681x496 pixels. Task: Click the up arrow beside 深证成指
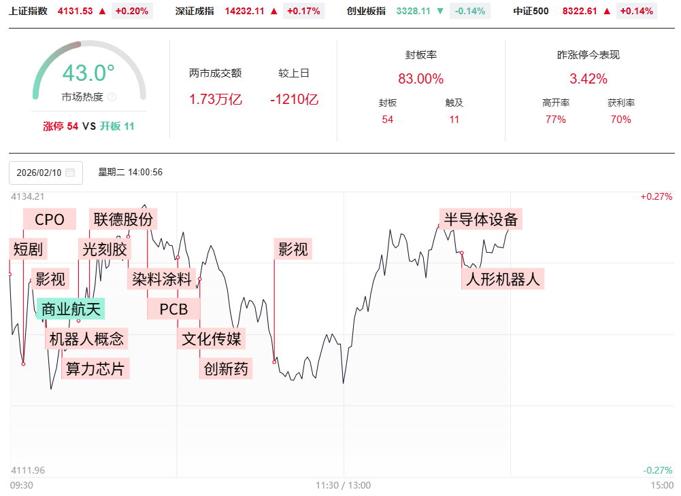273,11
